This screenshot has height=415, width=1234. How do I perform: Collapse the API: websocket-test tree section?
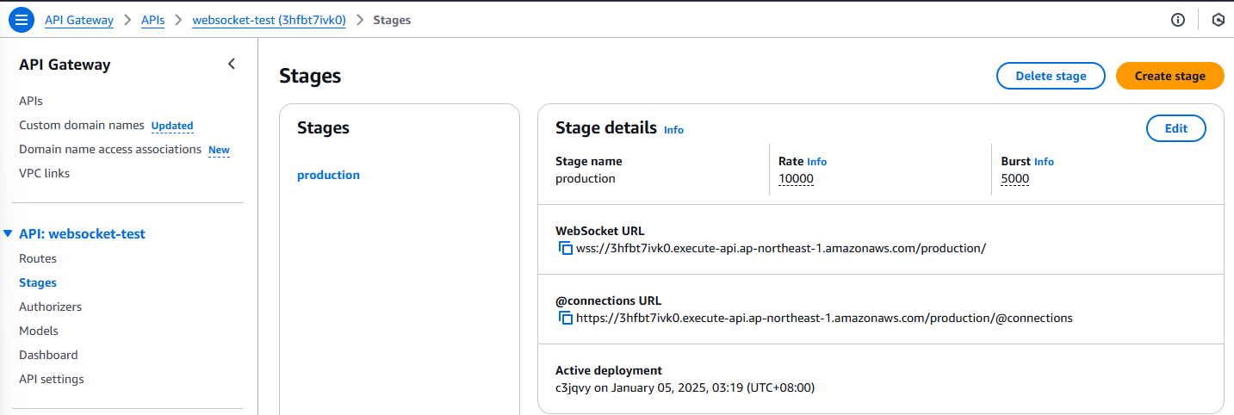point(8,234)
